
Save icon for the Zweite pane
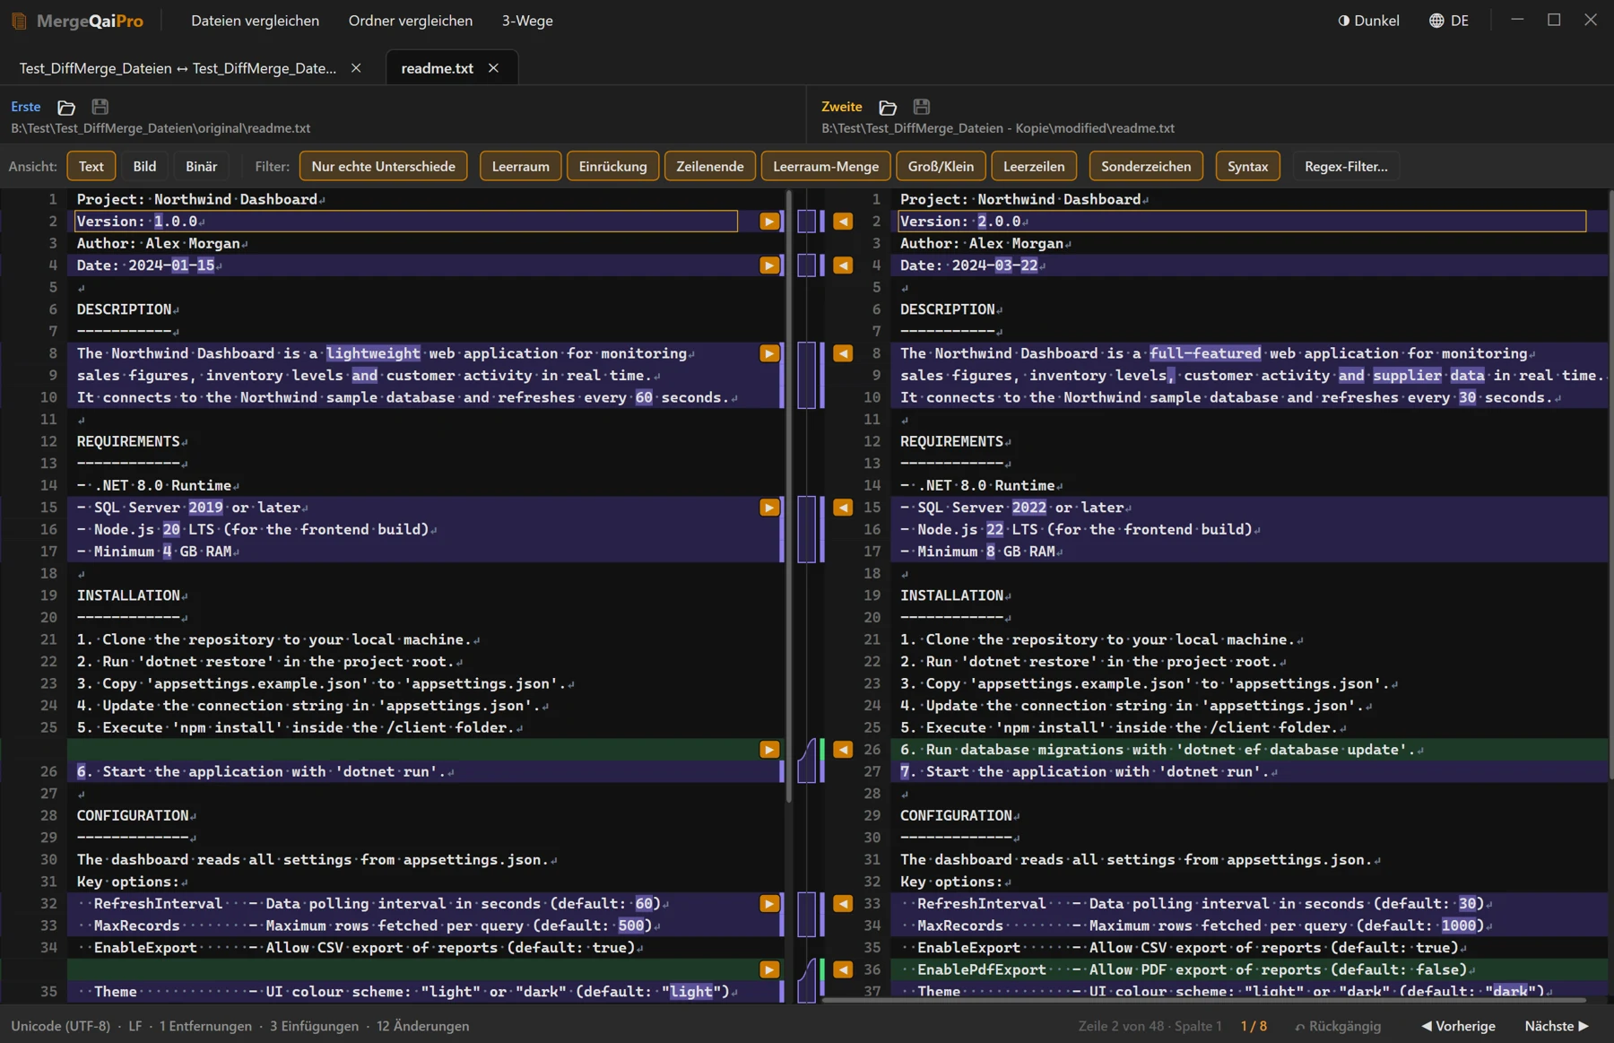point(922,107)
